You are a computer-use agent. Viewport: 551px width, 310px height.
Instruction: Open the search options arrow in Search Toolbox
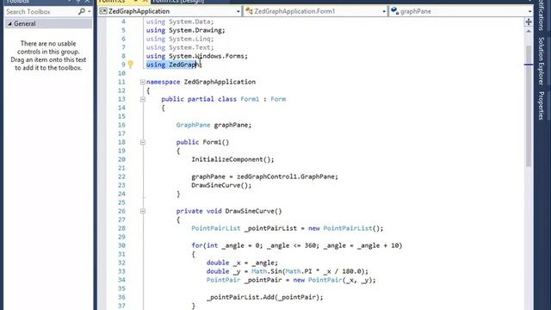[90, 11]
